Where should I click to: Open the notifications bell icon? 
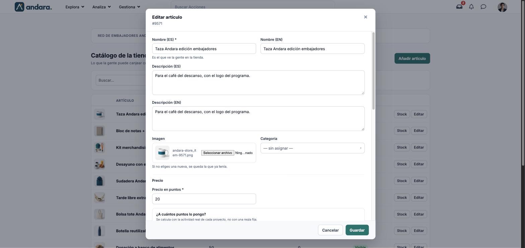pyautogui.click(x=471, y=7)
